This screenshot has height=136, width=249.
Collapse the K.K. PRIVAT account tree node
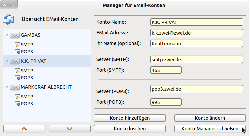tap(7, 61)
